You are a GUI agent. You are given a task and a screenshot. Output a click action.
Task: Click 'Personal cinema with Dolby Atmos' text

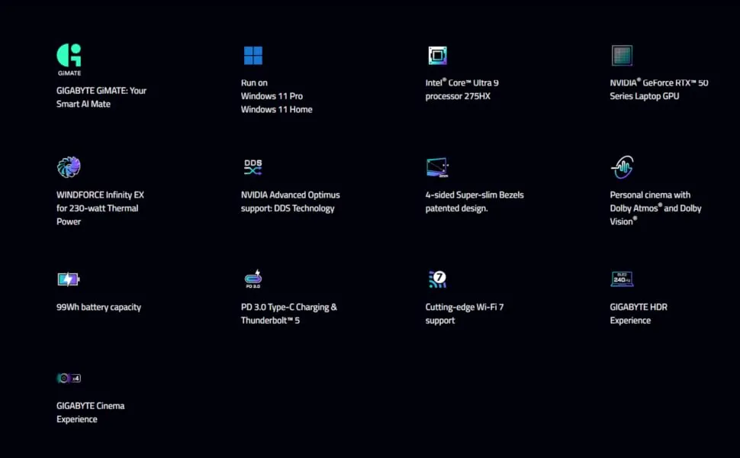[655, 208]
